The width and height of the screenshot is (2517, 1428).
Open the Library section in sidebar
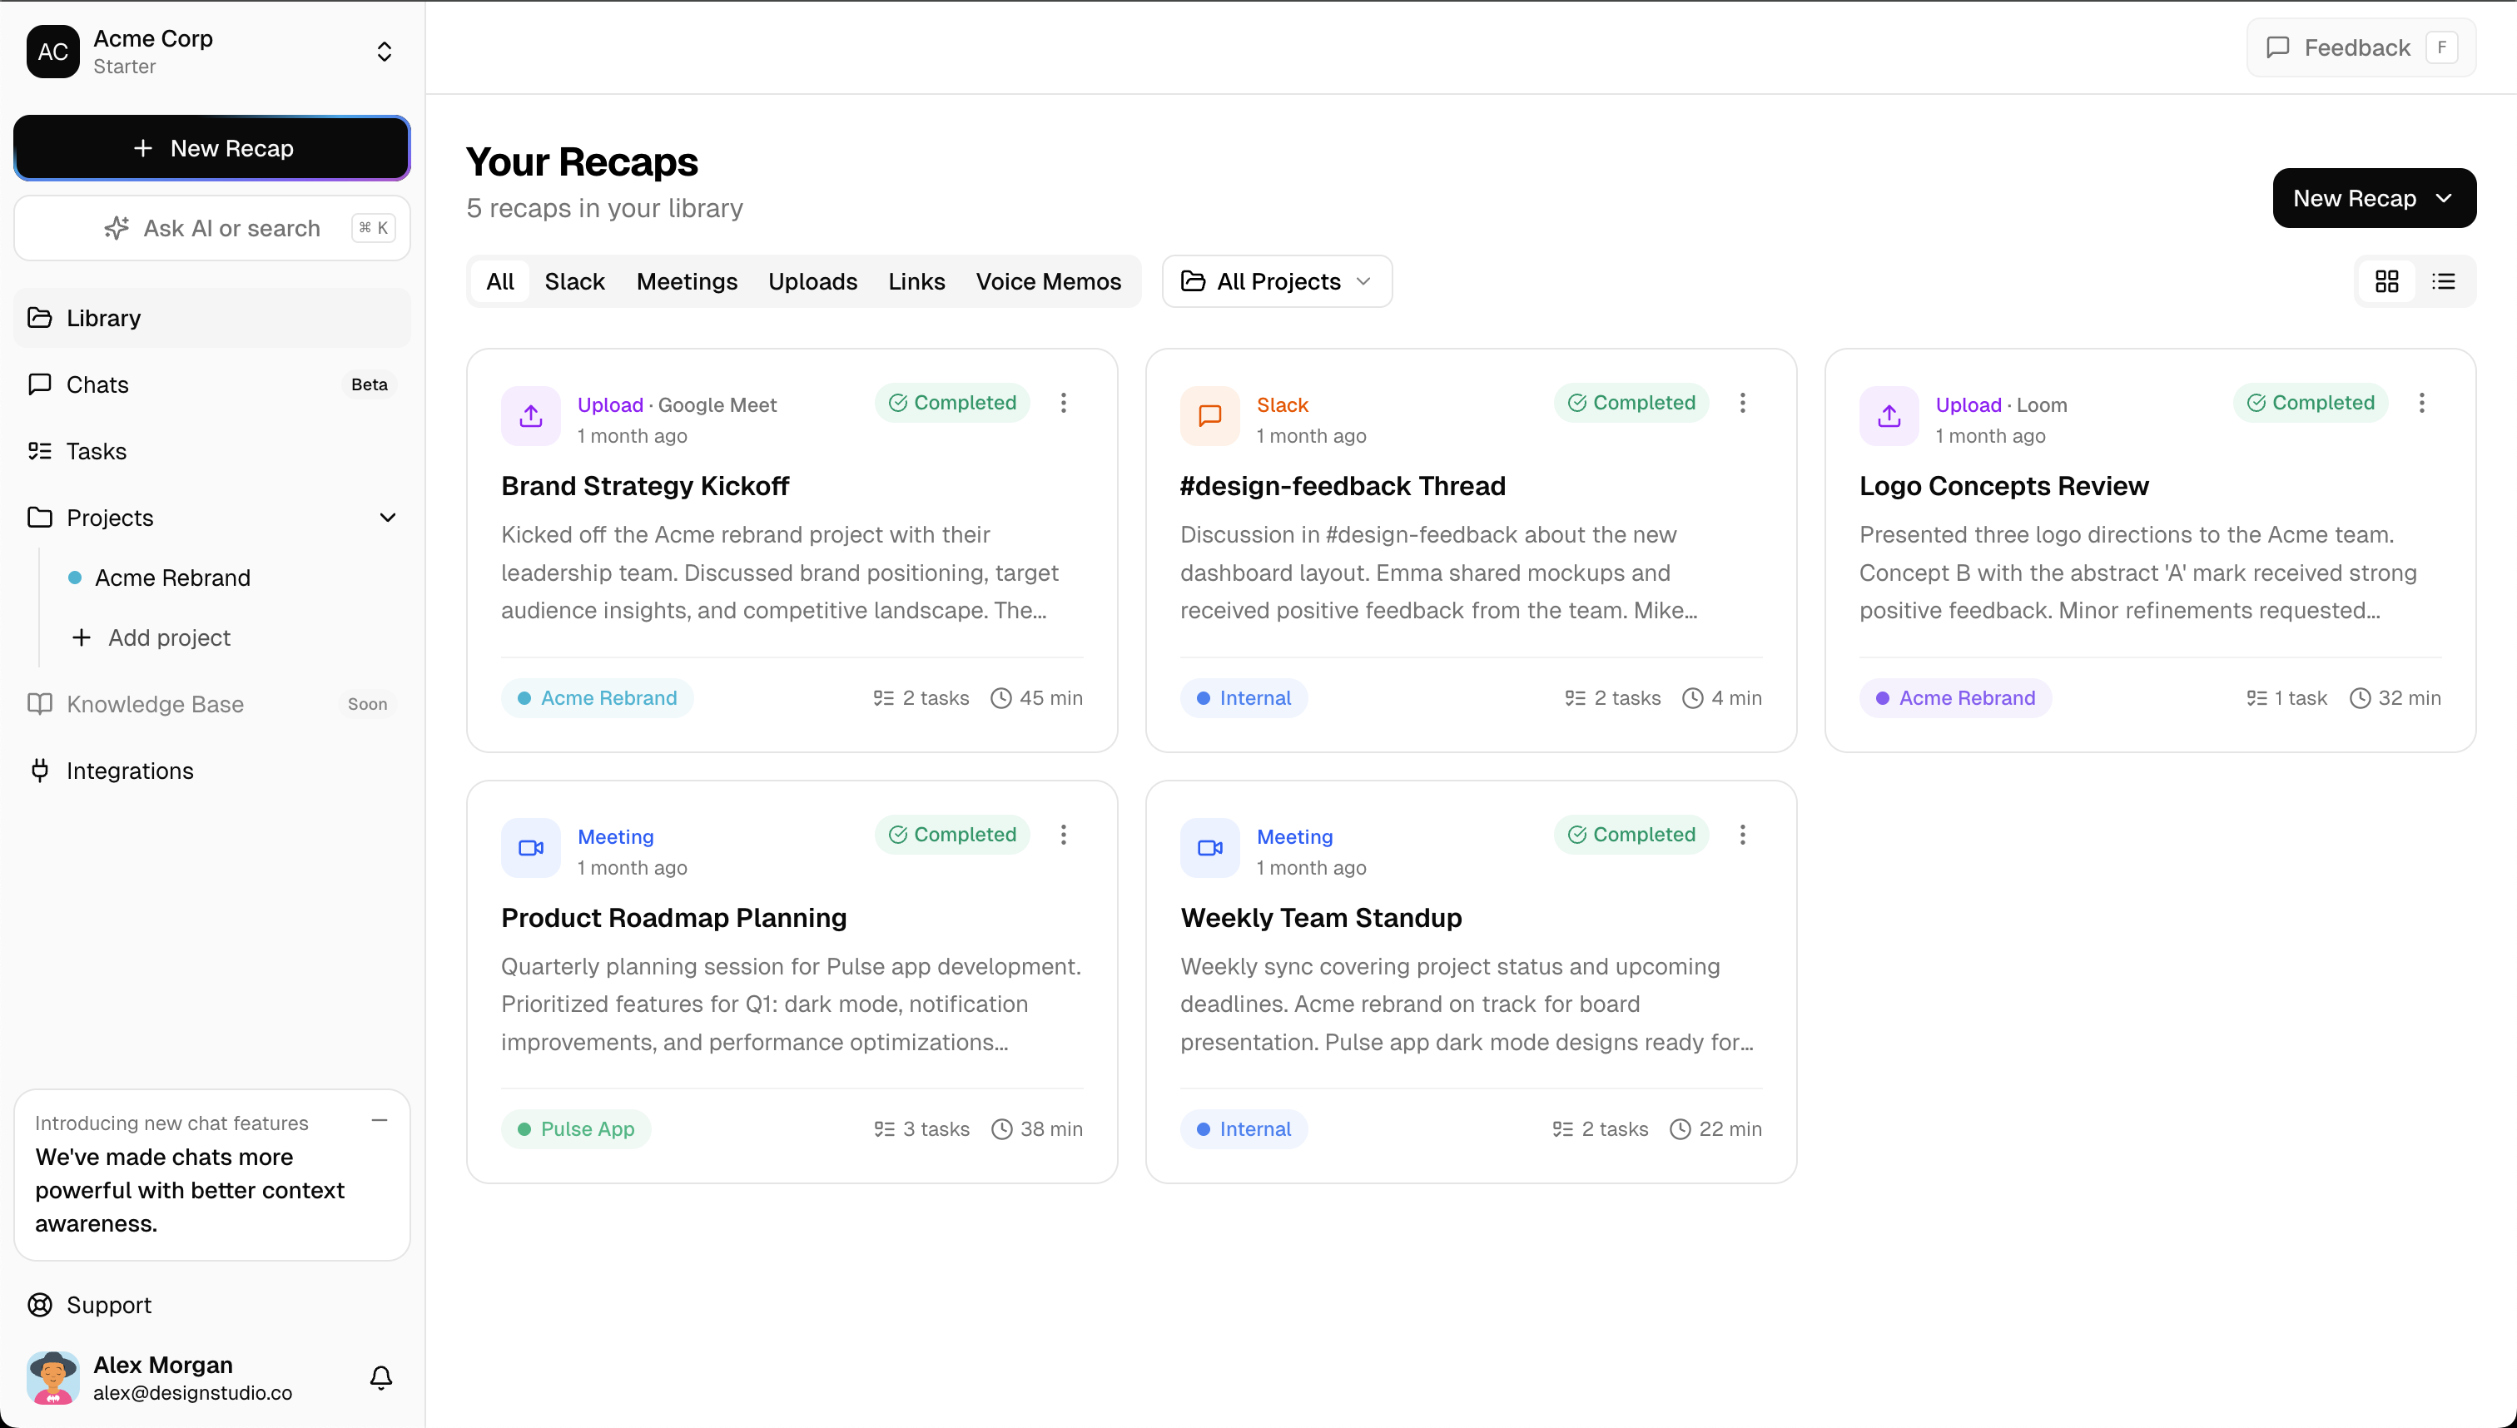point(103,318)
